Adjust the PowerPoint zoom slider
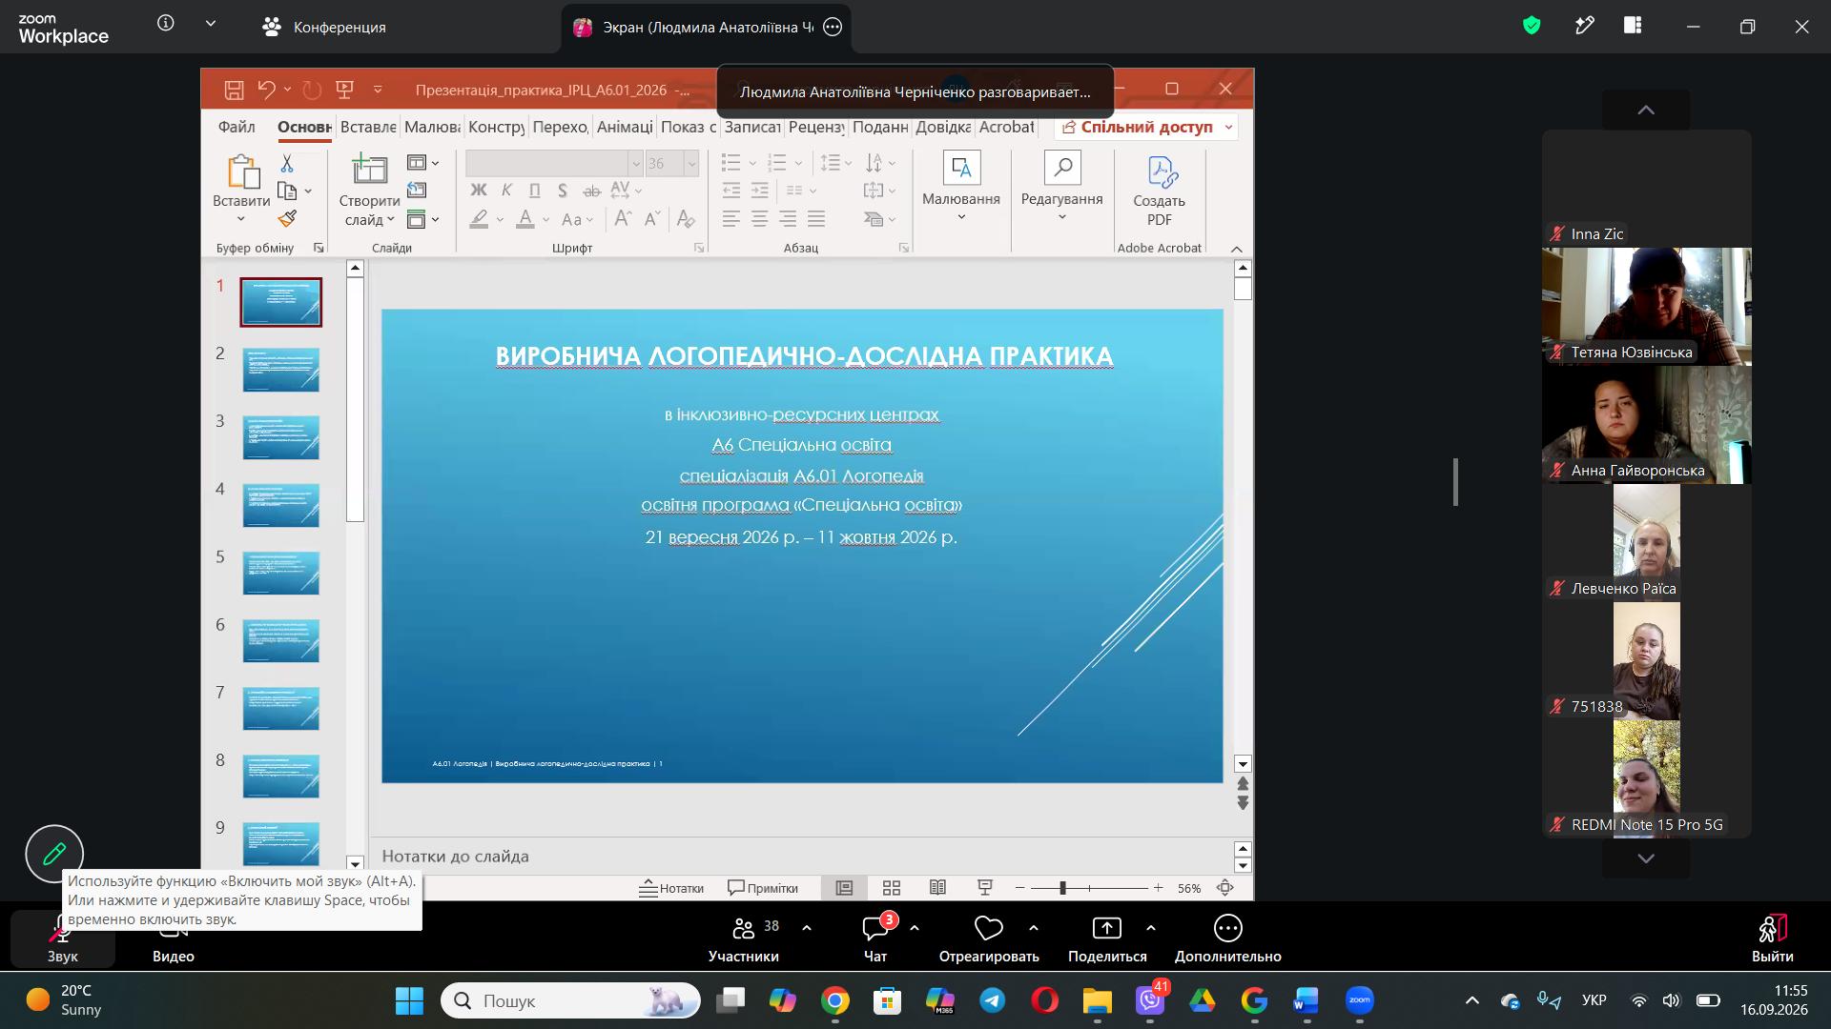 coord(1088,888)
